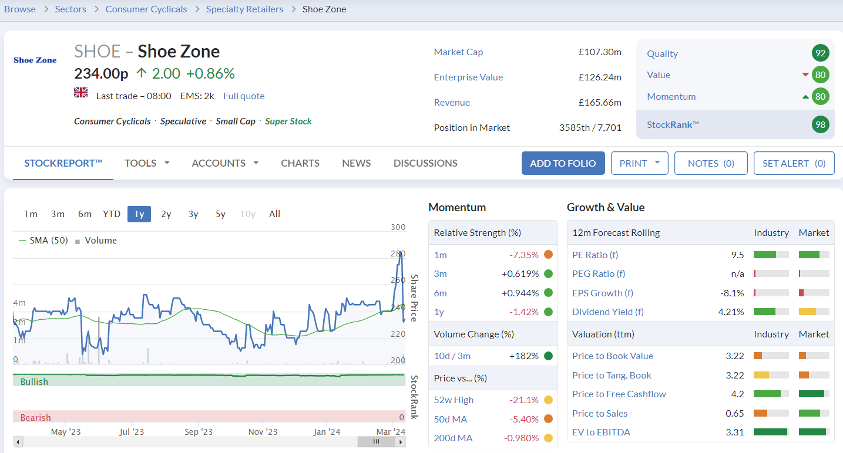The image size is (843, 453).
Task: Toggle the Volume legend entry
Action: pos(96,241)
